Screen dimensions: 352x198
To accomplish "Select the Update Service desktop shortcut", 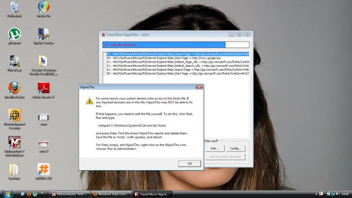I will (44, 36).
